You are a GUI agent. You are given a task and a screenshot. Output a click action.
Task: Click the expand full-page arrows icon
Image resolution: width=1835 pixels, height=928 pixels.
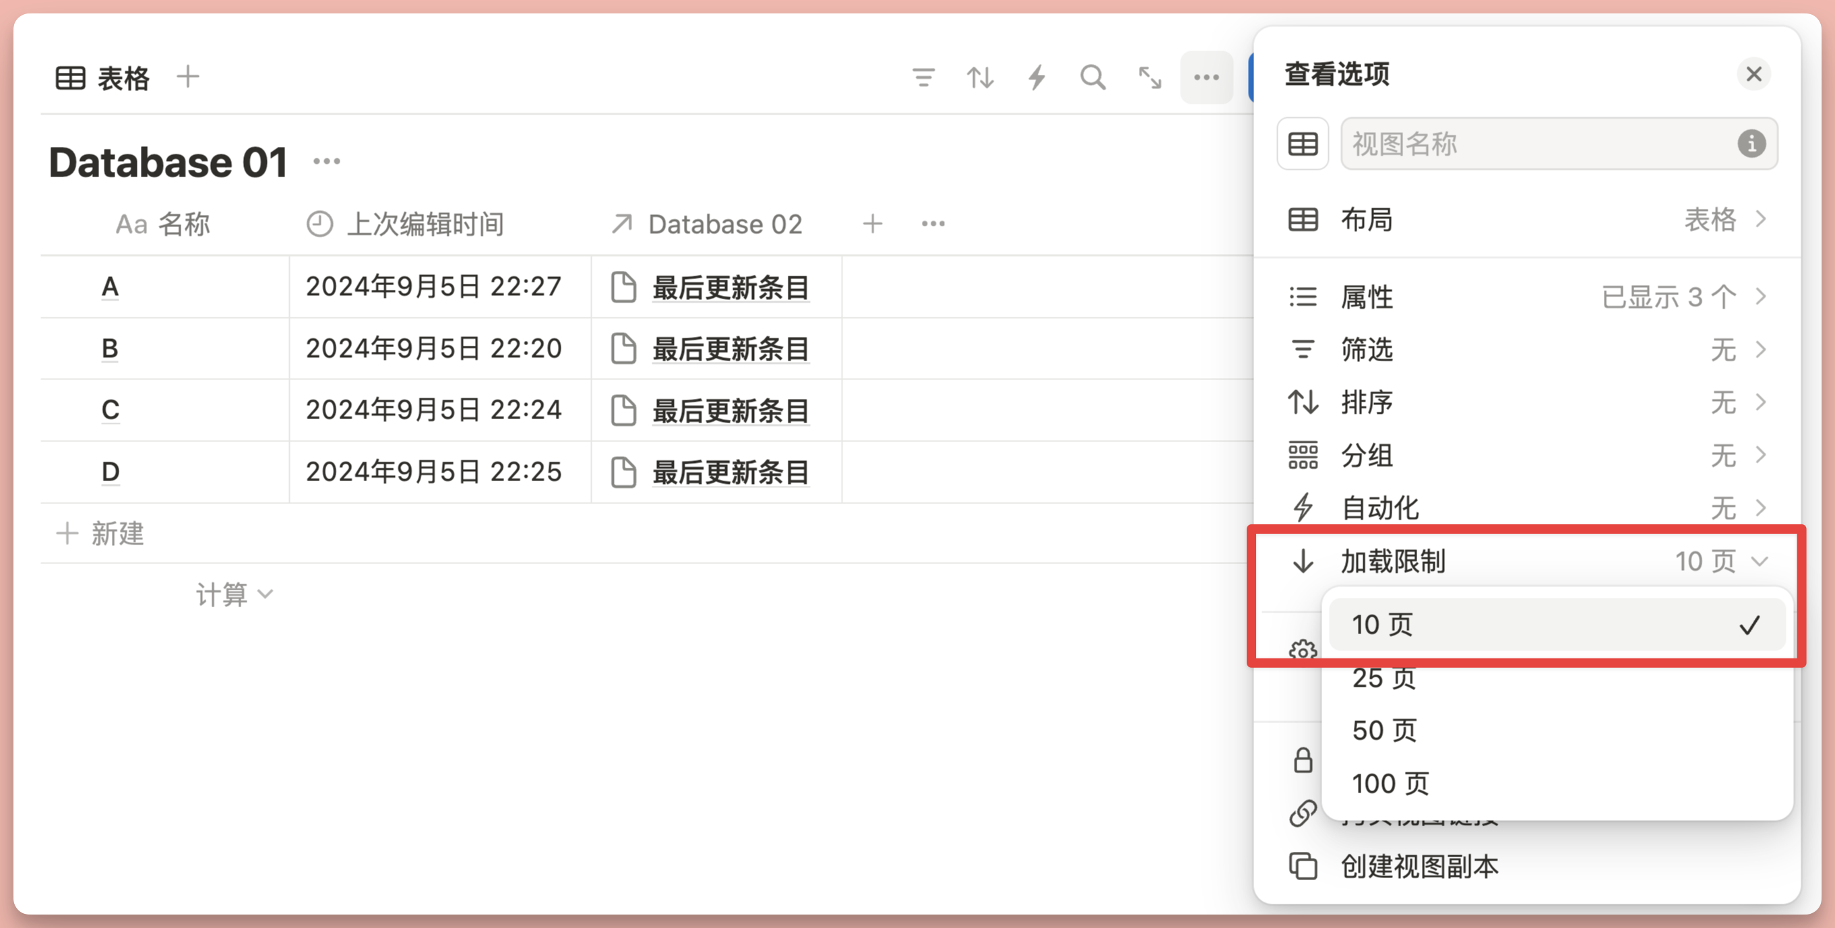(1150, 77)
